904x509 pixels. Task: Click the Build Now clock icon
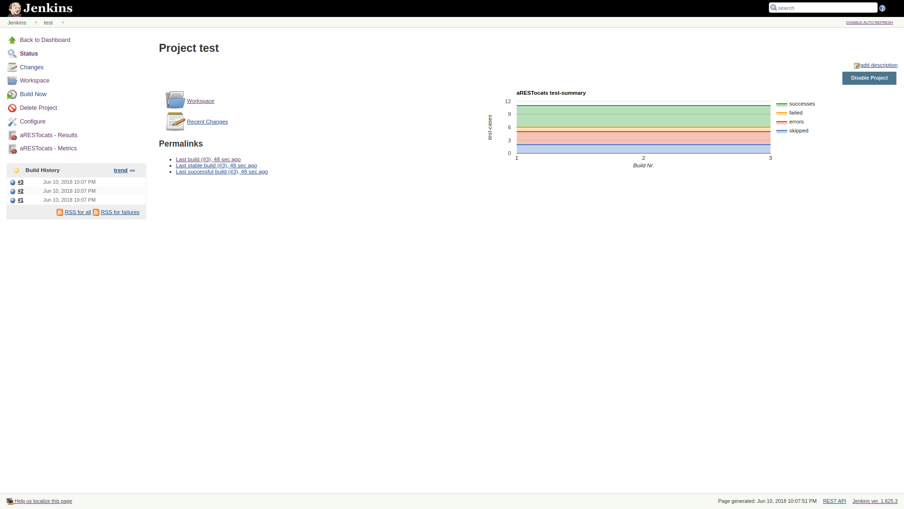tap(12, 95)
